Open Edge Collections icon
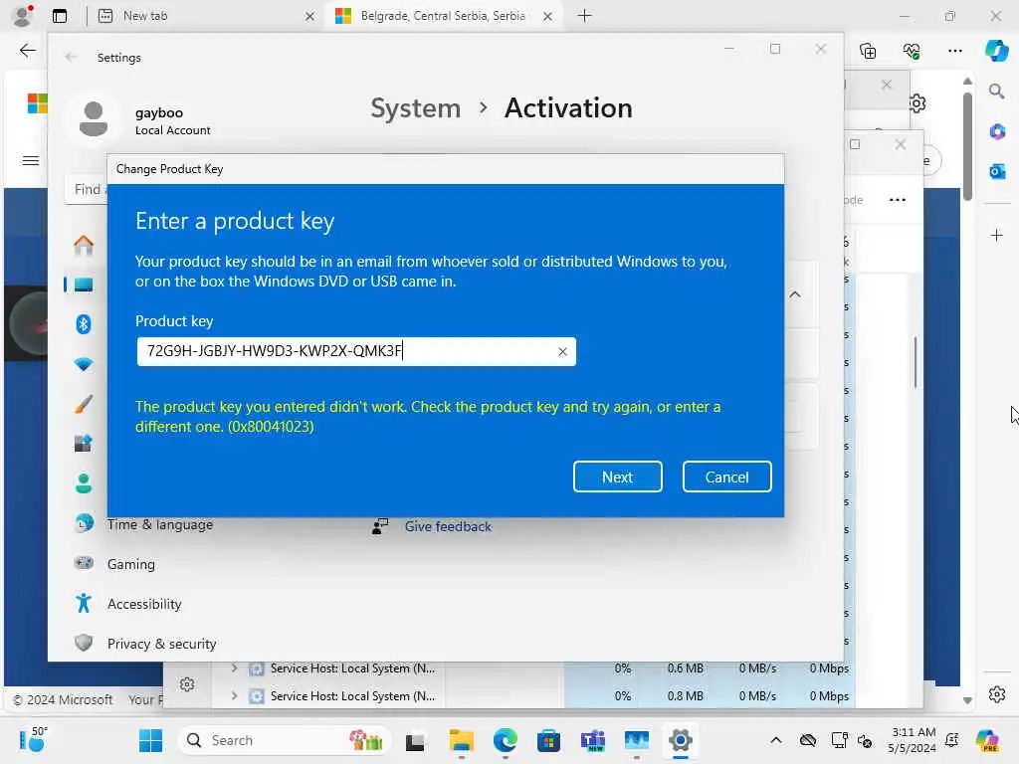The width and height of the screenshot is (1019, 764). coord(868,51)
